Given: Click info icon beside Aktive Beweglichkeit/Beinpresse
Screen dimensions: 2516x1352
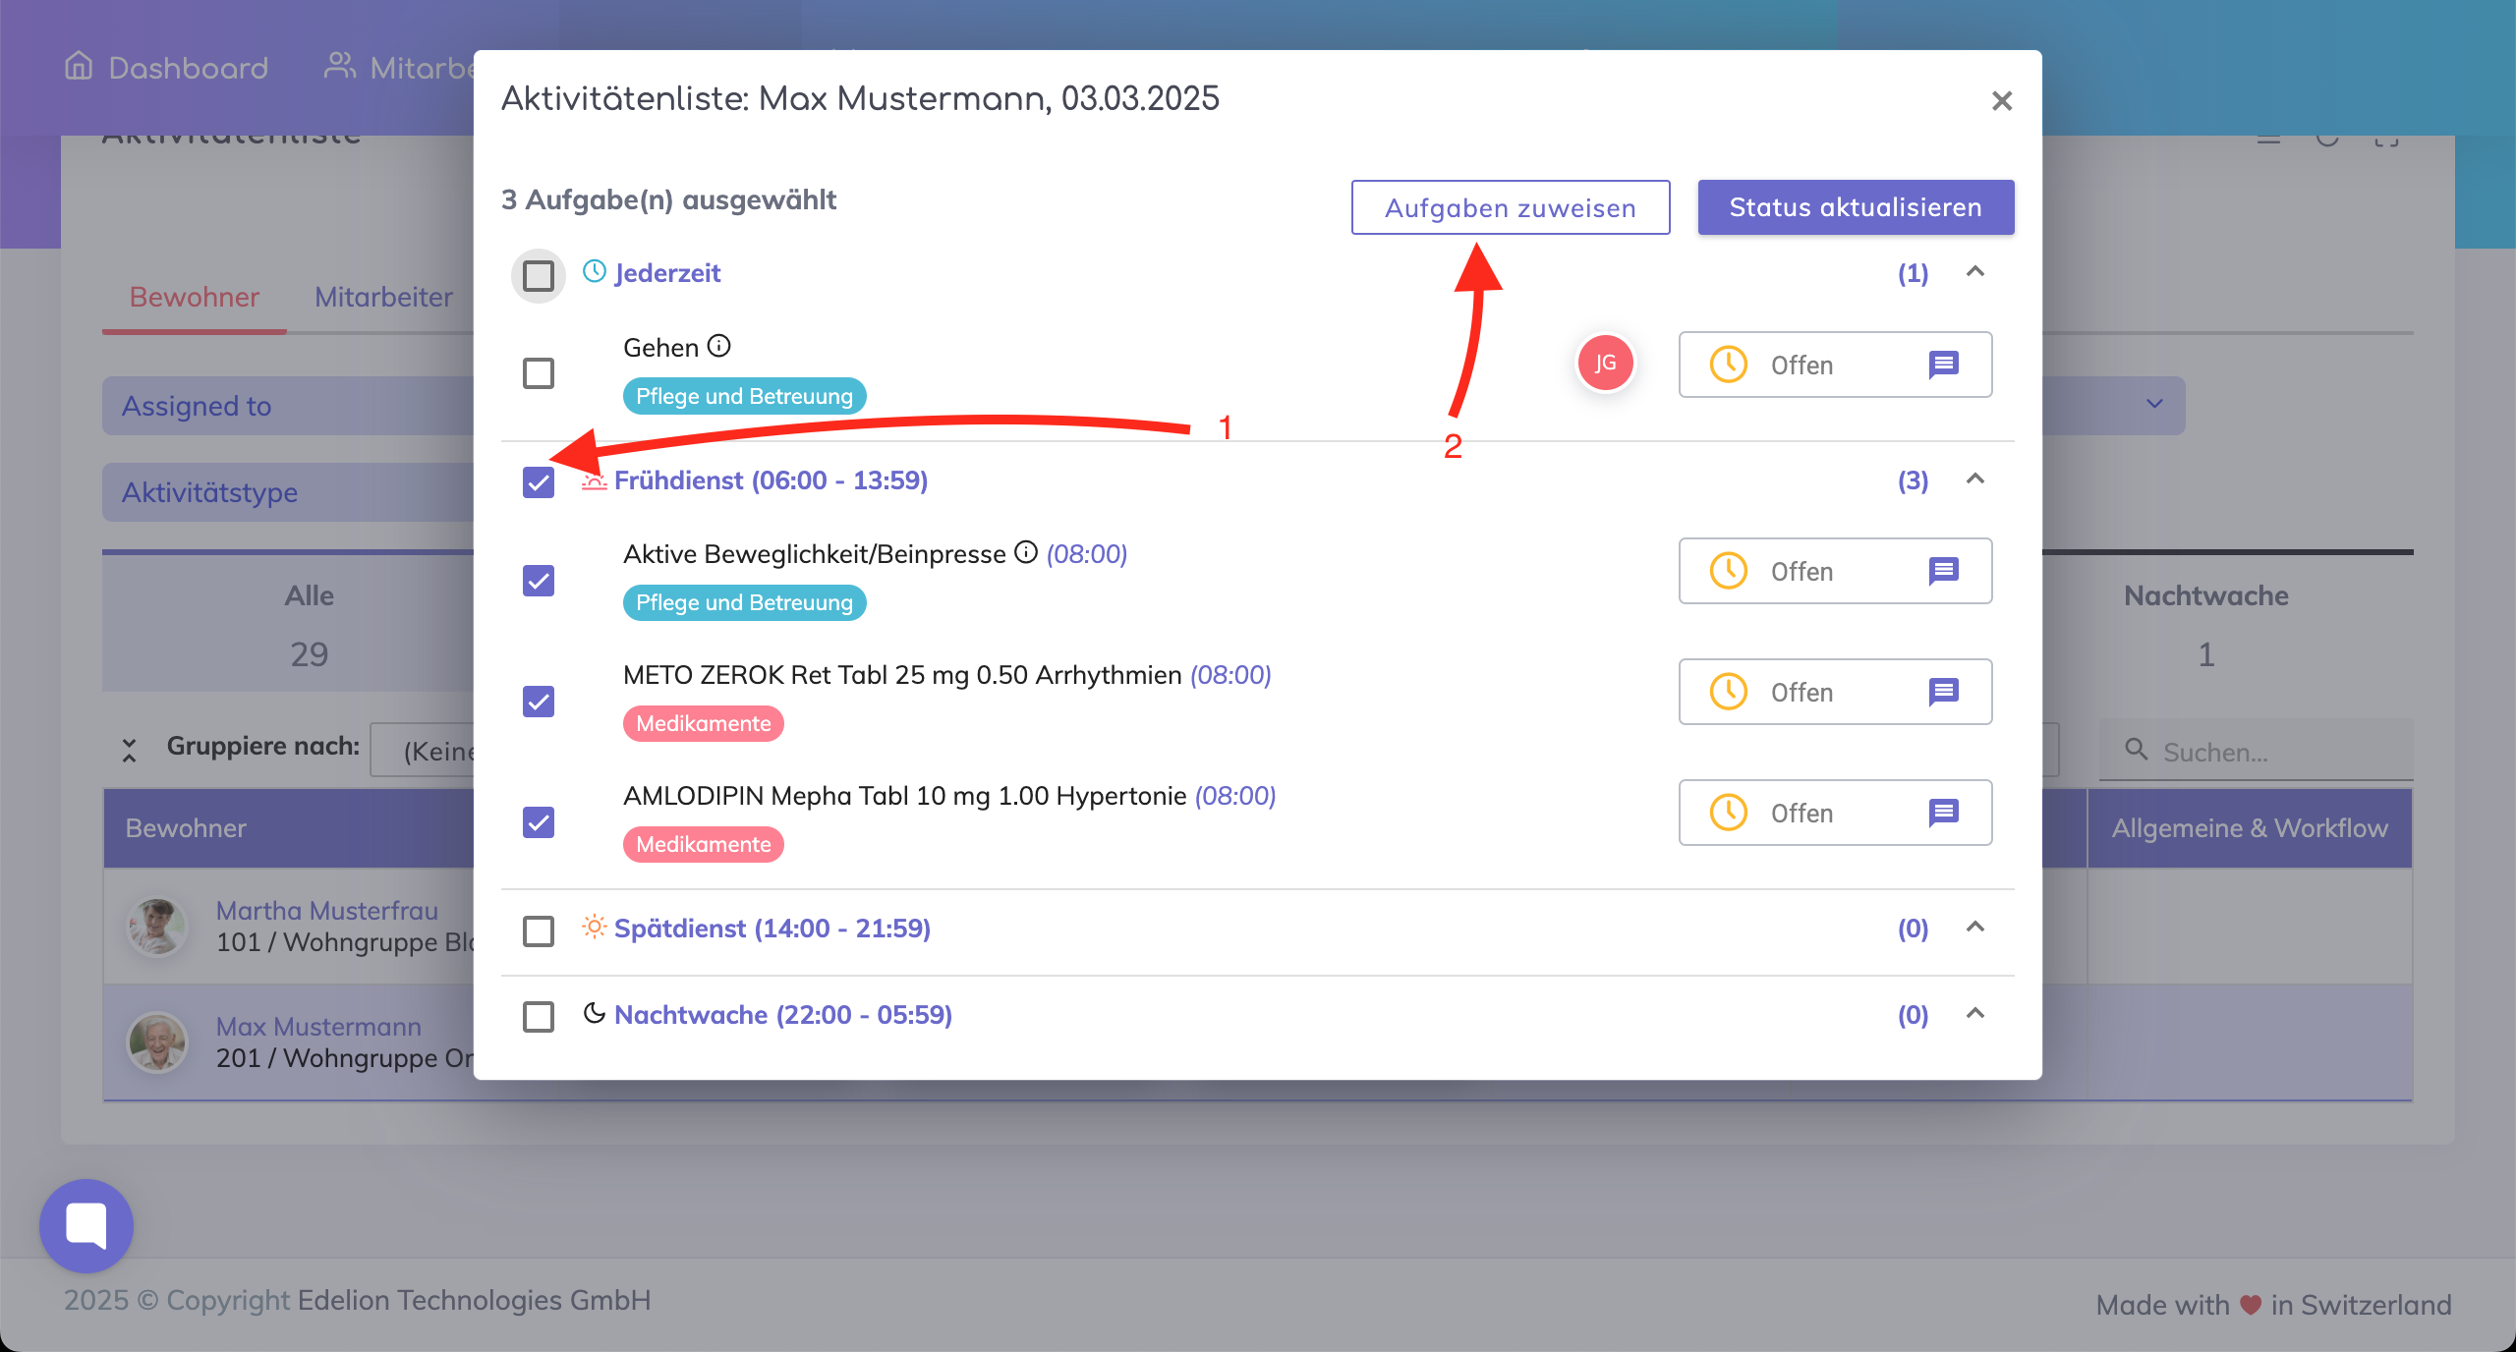Looking at the screenshot, I should pyautogui.click(x=1026, y=552).
